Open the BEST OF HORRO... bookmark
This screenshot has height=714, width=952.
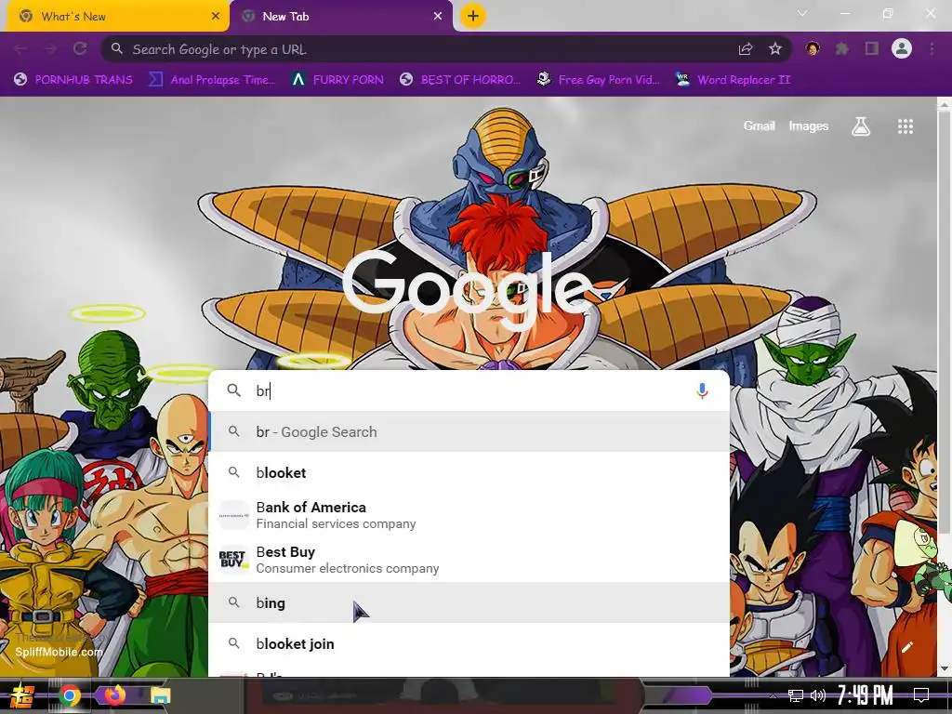461,80
